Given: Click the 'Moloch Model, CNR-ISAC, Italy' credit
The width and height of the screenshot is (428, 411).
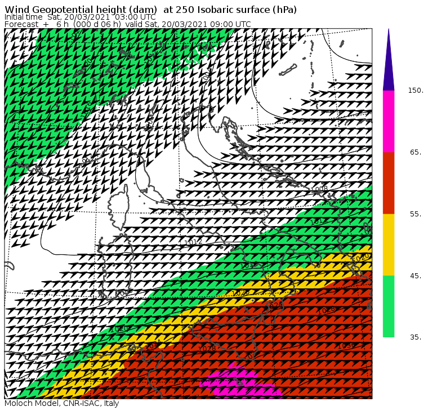Looking at the screenshot, I should [x=62, y=403].
